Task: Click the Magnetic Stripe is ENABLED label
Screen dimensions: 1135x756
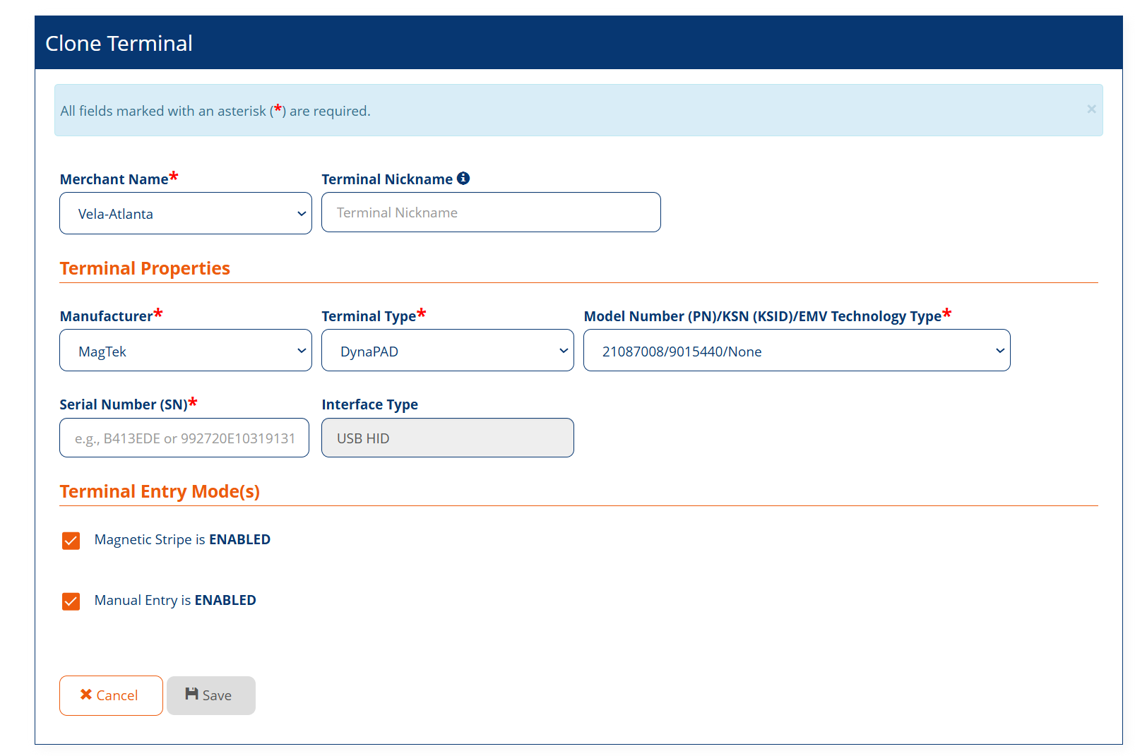Action: [x=182, y=540]
